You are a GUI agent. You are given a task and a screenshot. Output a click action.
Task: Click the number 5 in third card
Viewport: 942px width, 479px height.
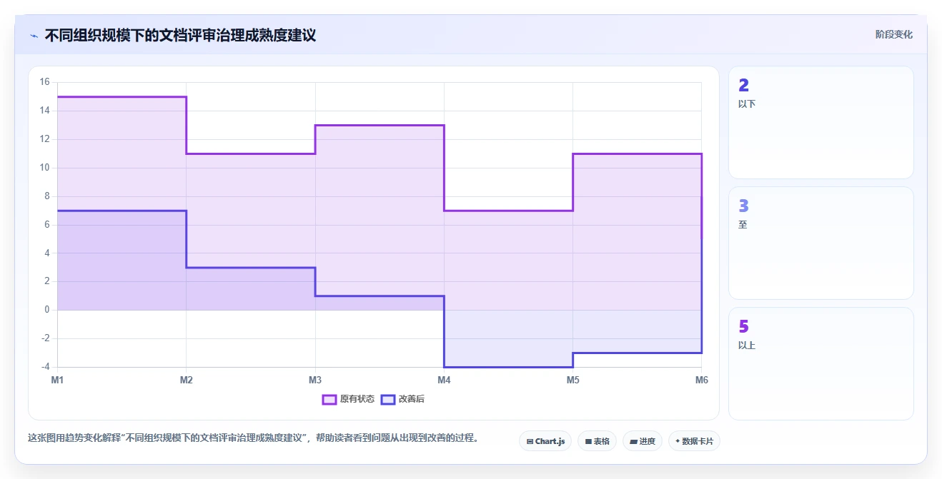743,327
